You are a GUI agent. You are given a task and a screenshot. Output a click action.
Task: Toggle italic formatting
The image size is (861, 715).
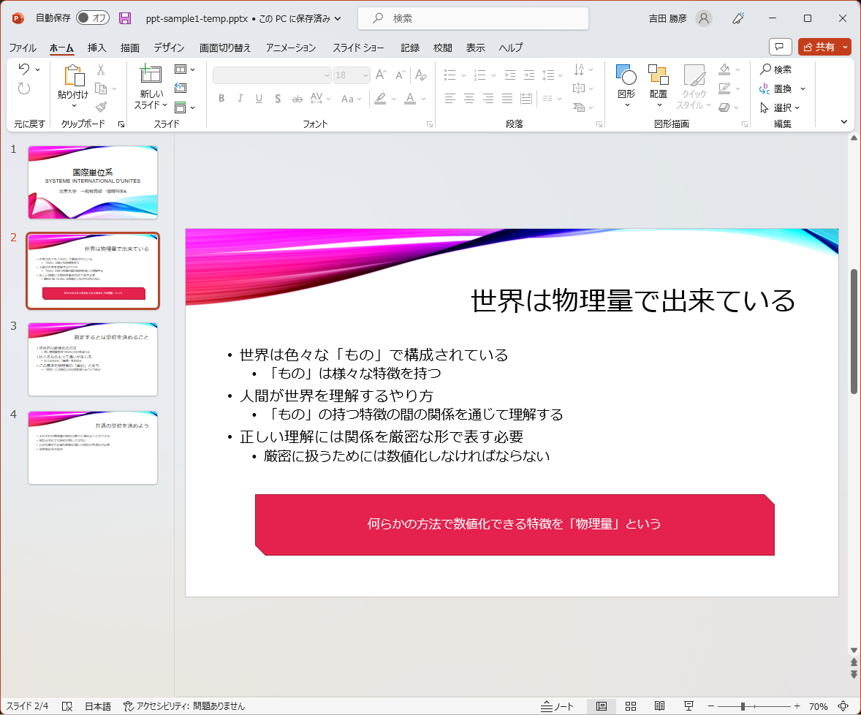pos(240,97)
